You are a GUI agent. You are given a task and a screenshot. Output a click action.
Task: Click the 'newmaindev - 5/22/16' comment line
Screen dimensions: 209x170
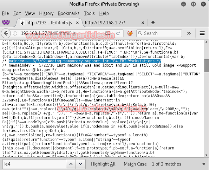pos(99,65)
